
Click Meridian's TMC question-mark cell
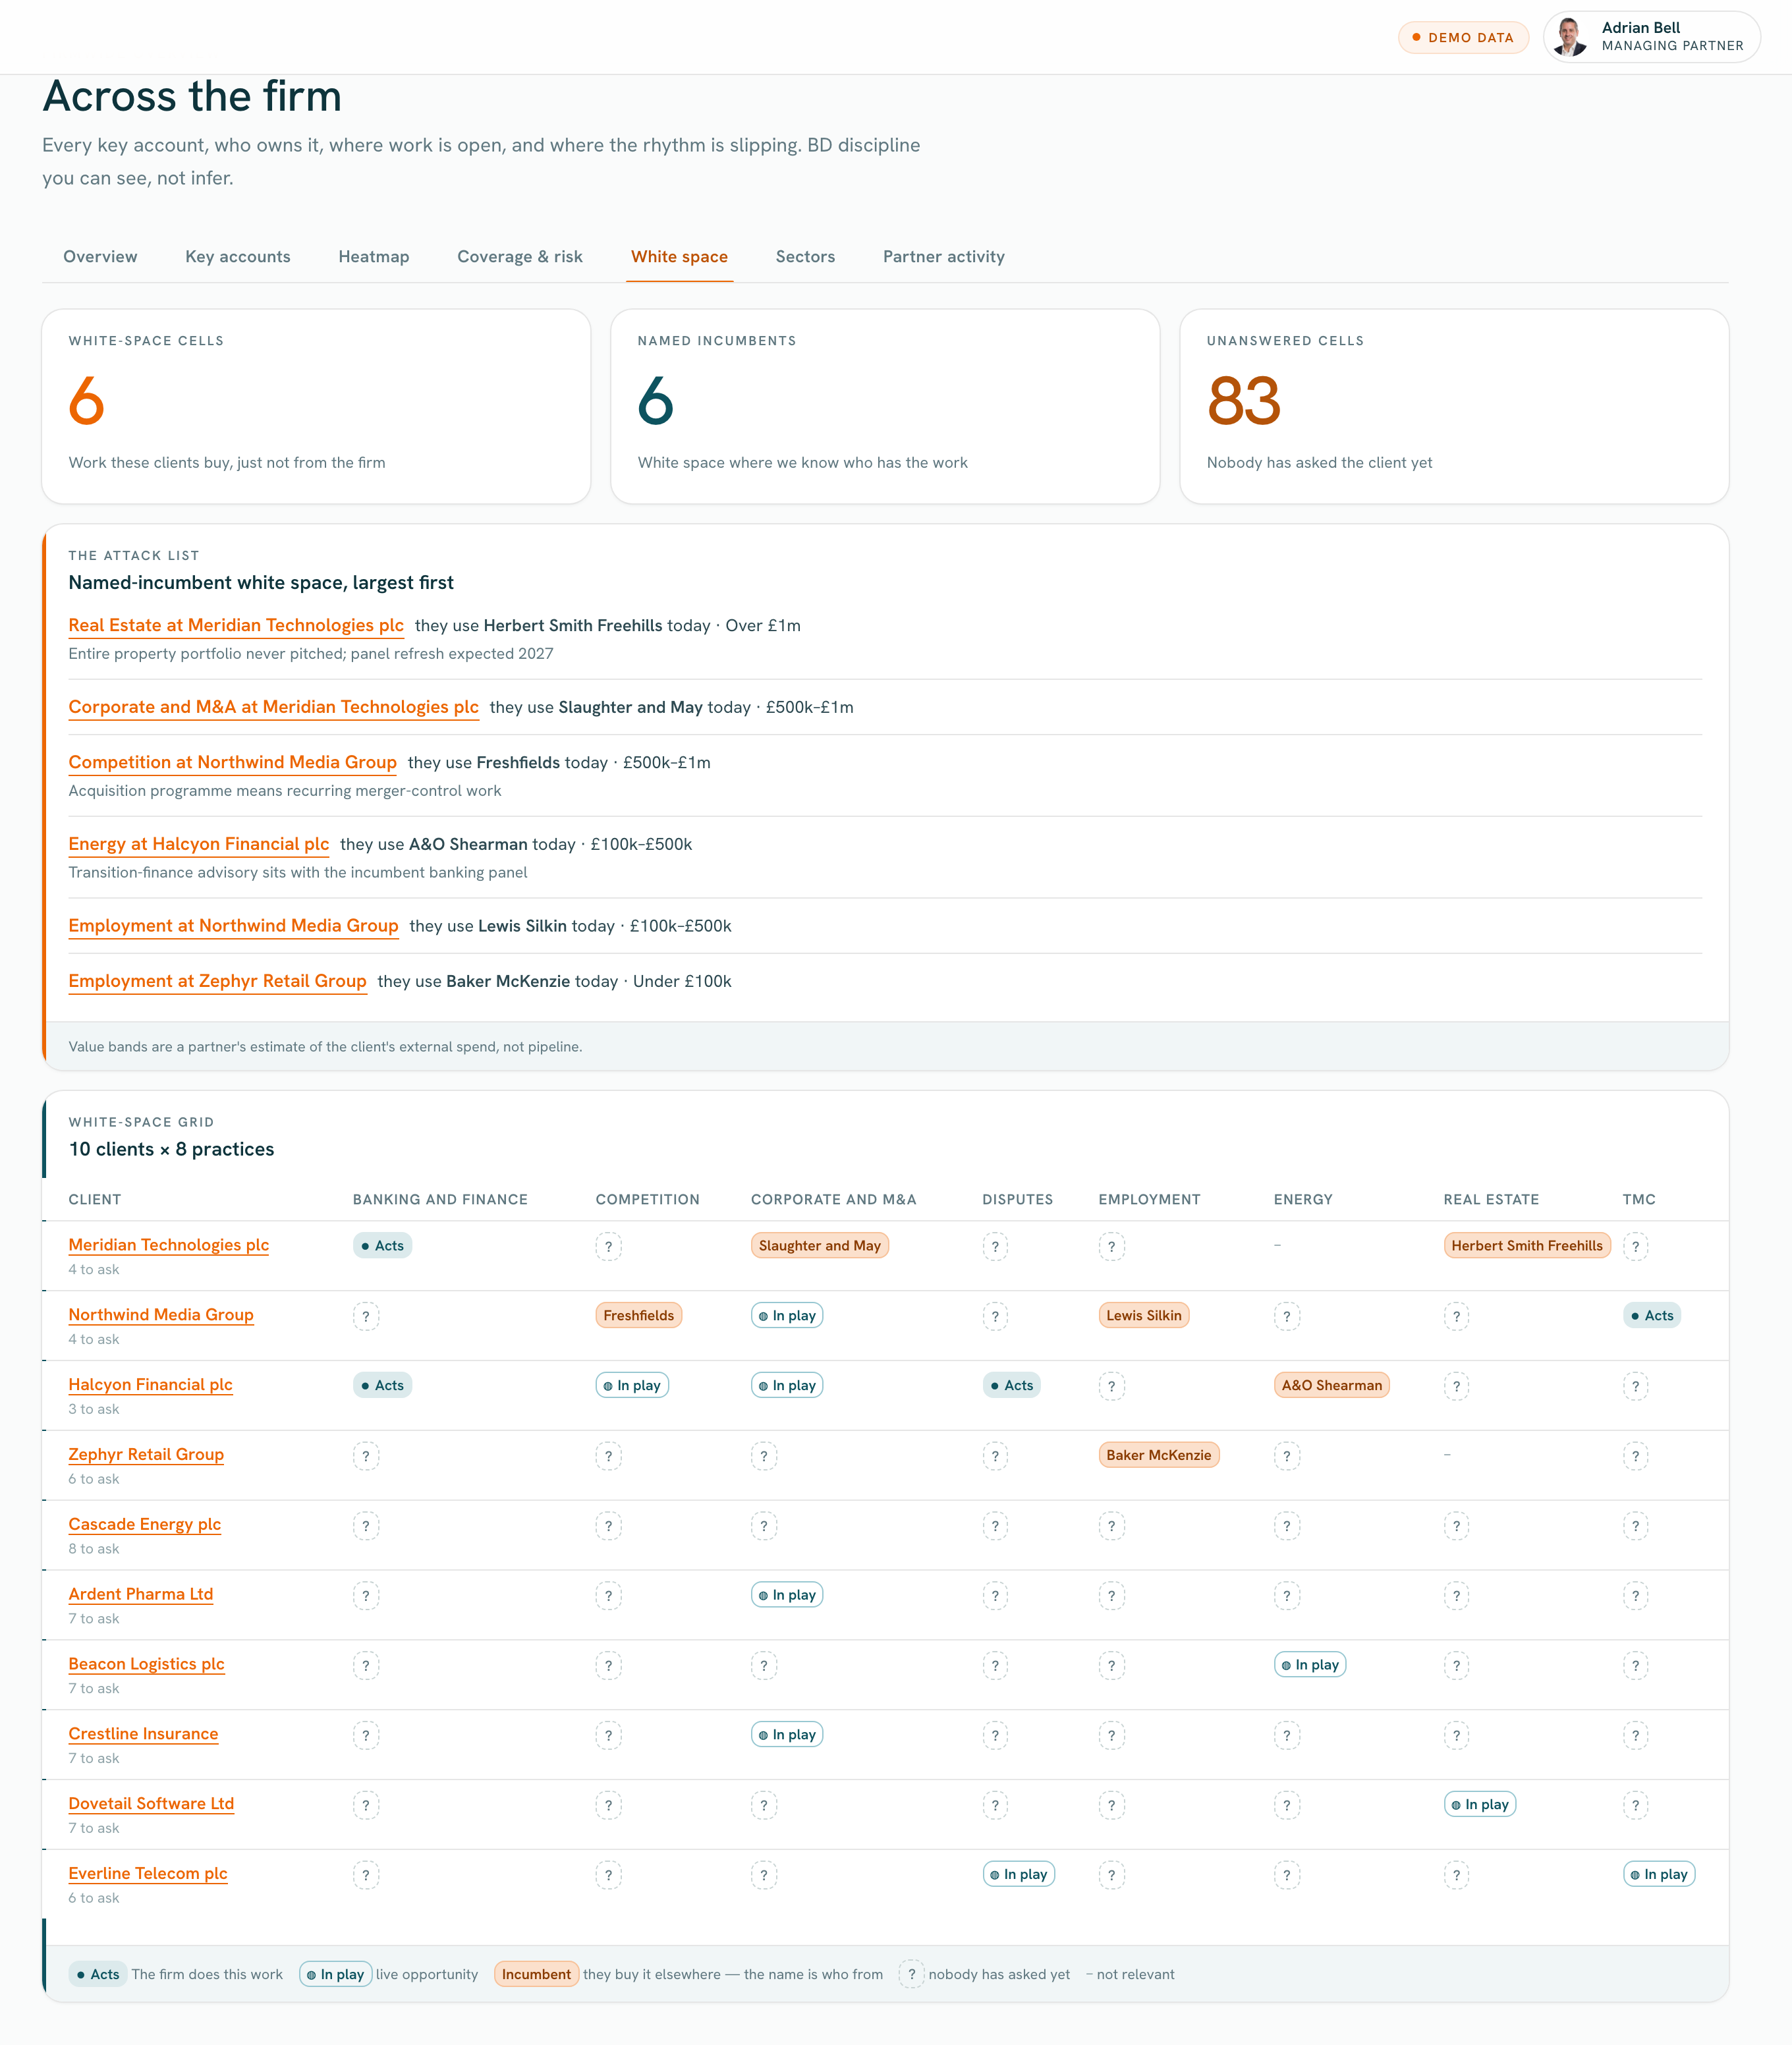(1636, 1247)
